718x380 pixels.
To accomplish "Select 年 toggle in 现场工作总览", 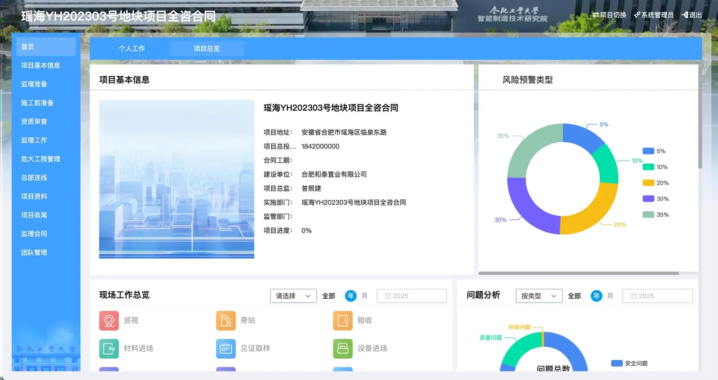I will pyautogui.click(x=351, y=296).
